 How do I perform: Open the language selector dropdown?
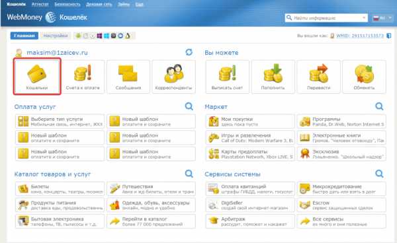click(x=382, y=18)
